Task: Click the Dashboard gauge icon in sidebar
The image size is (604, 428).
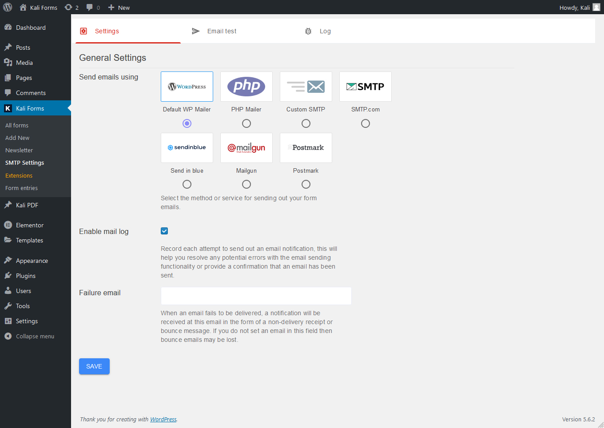Action: click(x=8, y=27)
